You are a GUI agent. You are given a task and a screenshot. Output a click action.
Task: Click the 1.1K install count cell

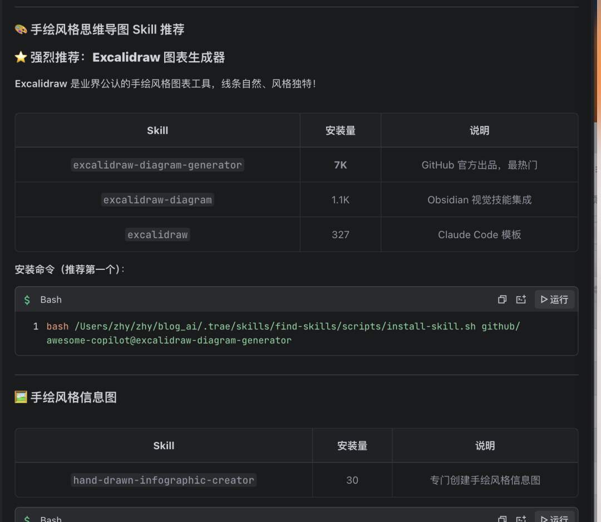341,200
